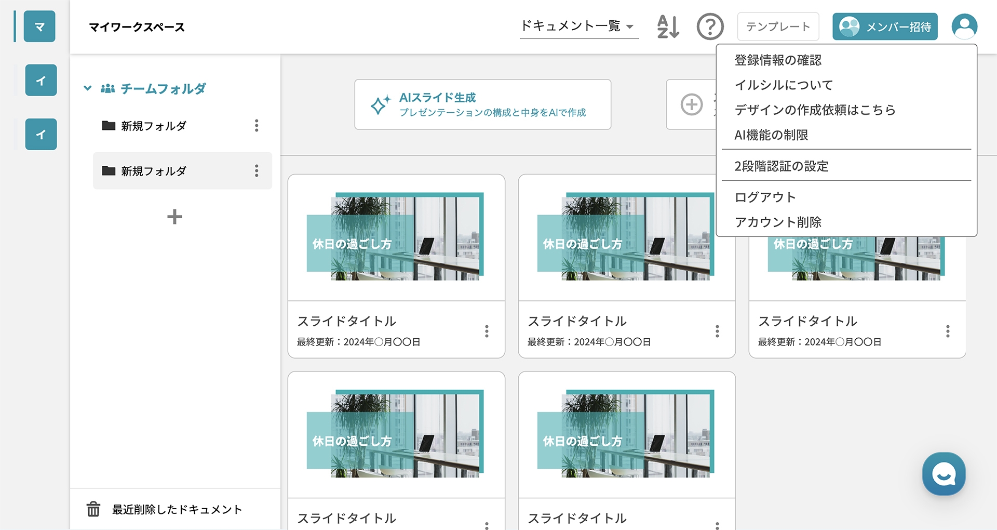Open three-dot menu of first slide card
This screenshot has width=997, height=530.
(487, 332)
